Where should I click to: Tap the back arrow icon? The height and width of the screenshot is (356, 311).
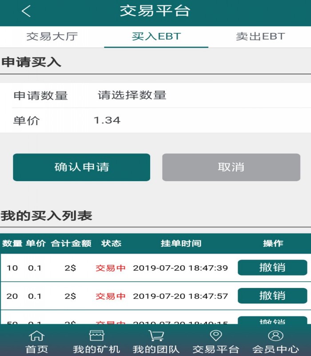point(26,12)
